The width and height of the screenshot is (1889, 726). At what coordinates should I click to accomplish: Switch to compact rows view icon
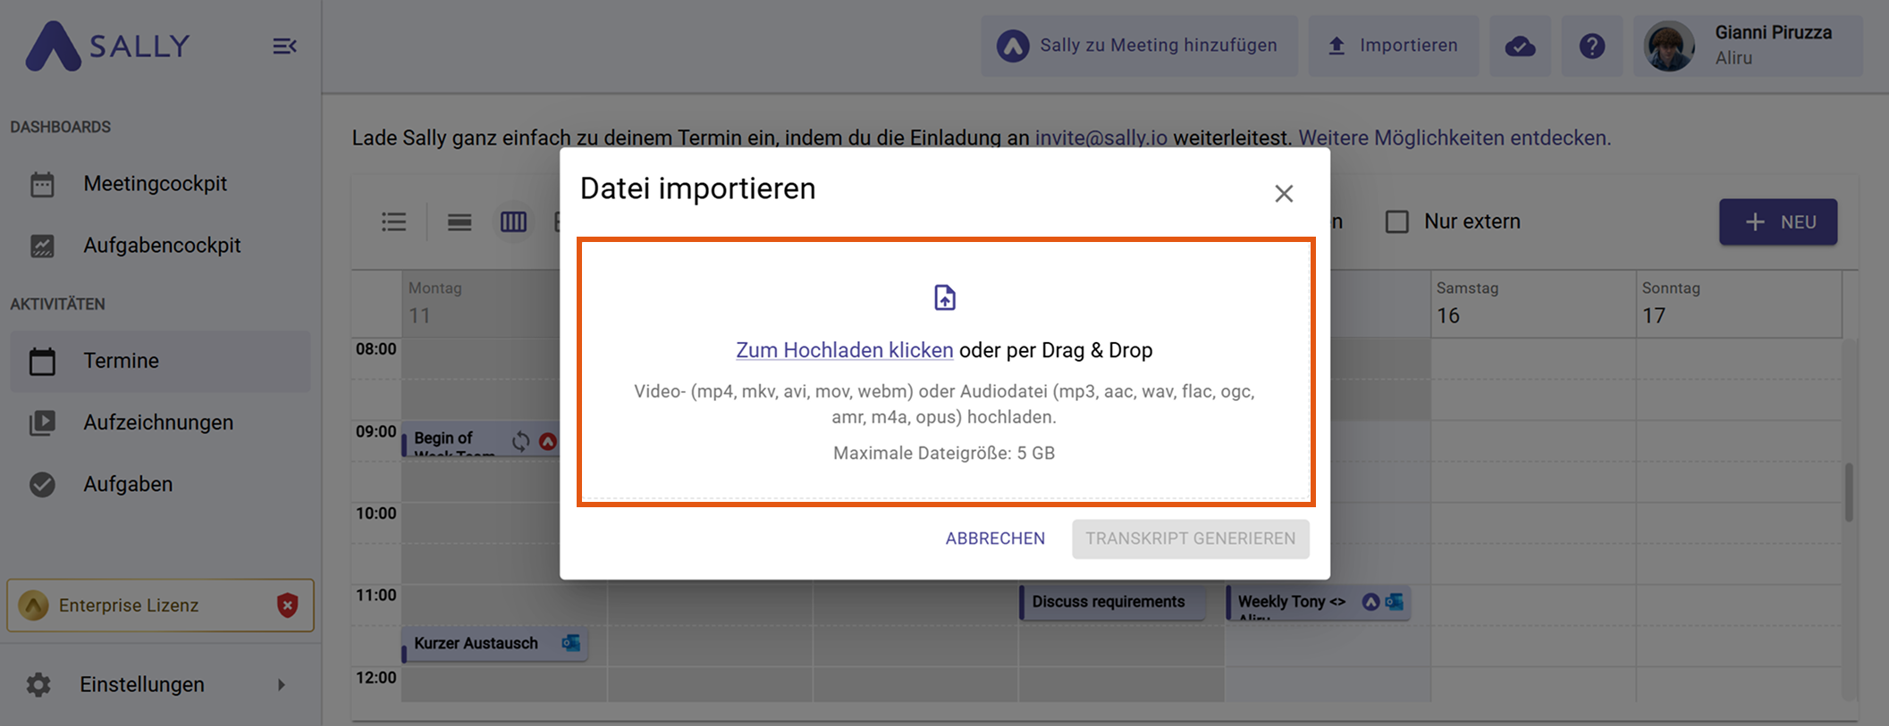pyautogui.click(x=460, y=221)
